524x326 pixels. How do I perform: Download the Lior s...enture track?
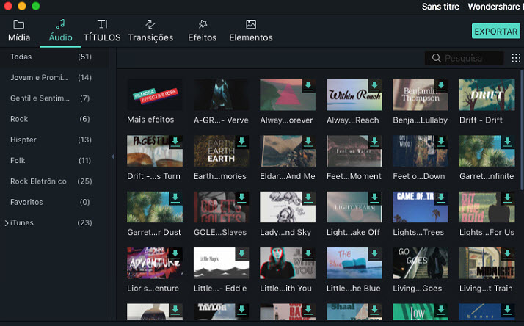point(175,254)
